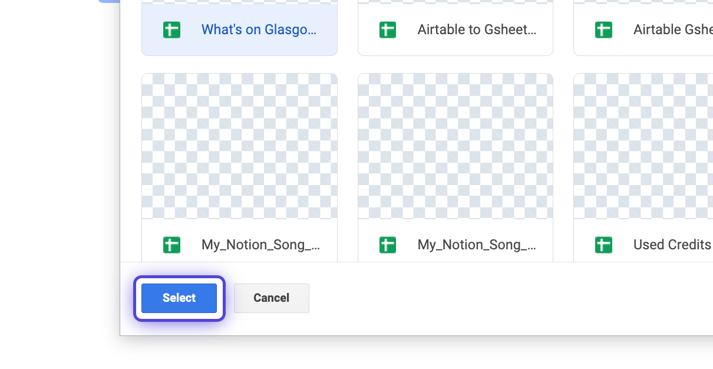
Task: Click Sheets icon beside Airtable to Gsheet…
Action: pos(387,29)
